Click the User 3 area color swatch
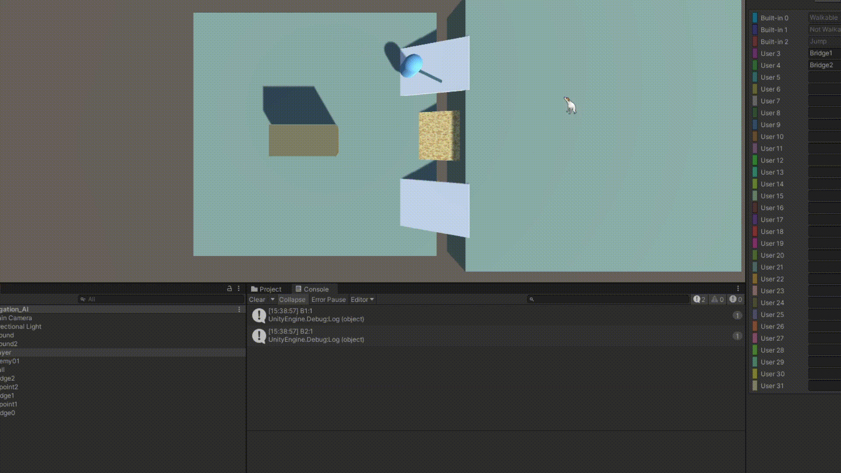The width and height of the screenshot is (841, 473). click(x=755, y=53)
